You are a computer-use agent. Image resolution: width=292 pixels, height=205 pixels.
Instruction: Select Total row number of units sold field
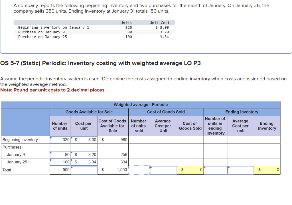pos(139,170)
